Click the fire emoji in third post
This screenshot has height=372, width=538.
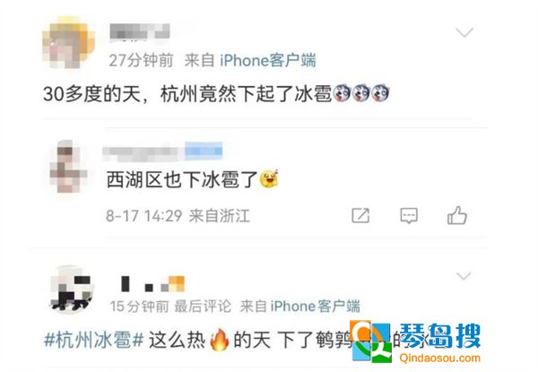tap(220, 340)
